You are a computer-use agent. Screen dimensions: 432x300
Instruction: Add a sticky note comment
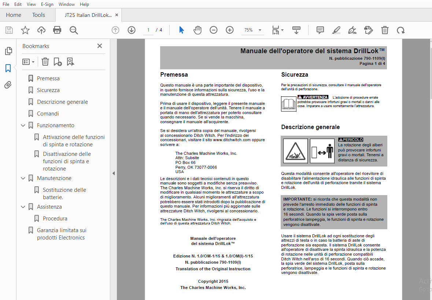click(320, 30)
